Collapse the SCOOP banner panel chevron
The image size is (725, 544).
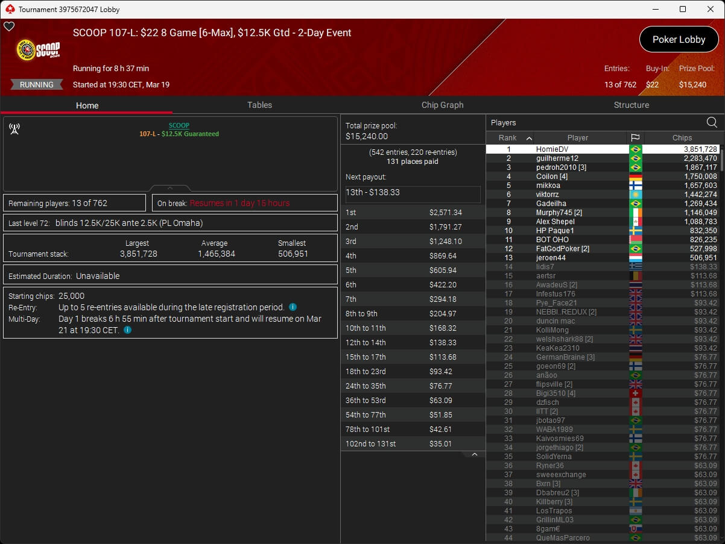170,188
